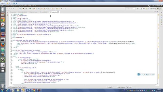This screenshot has width=163, height=92.
Task: Switch to the PyDev perspective
Action: coord(159,9)
